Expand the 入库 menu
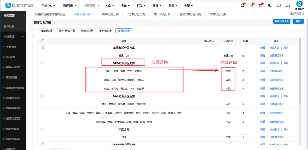The image size is (308, 150). click(x=110, y=6)
